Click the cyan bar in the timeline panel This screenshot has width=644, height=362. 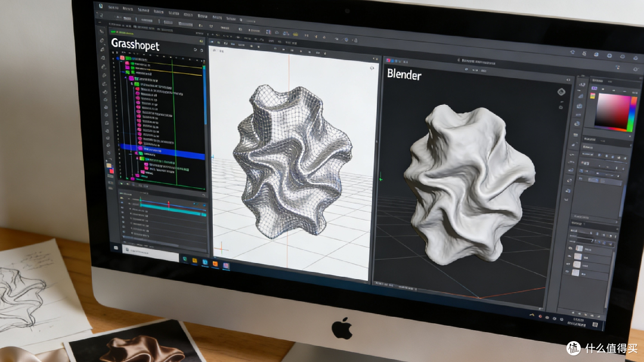click(172, 208)
